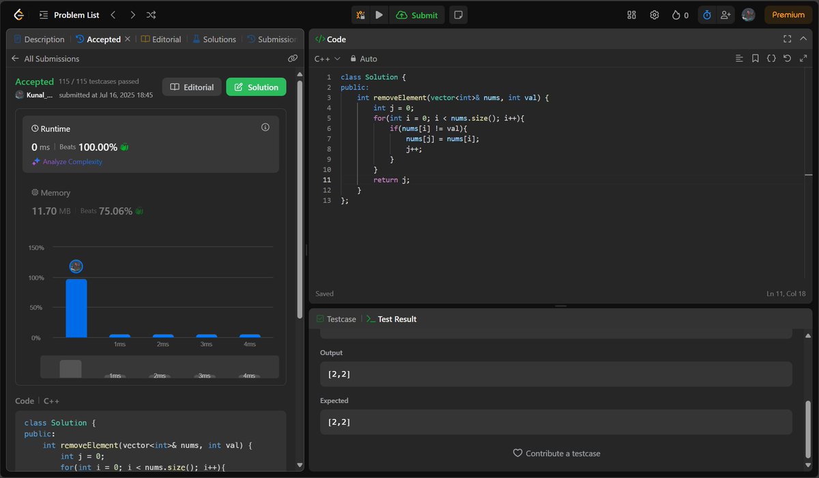Close the Accepted tab
The height and width of the screenshot is (478, 819).
pyautogui.click(x=127, y=40)
